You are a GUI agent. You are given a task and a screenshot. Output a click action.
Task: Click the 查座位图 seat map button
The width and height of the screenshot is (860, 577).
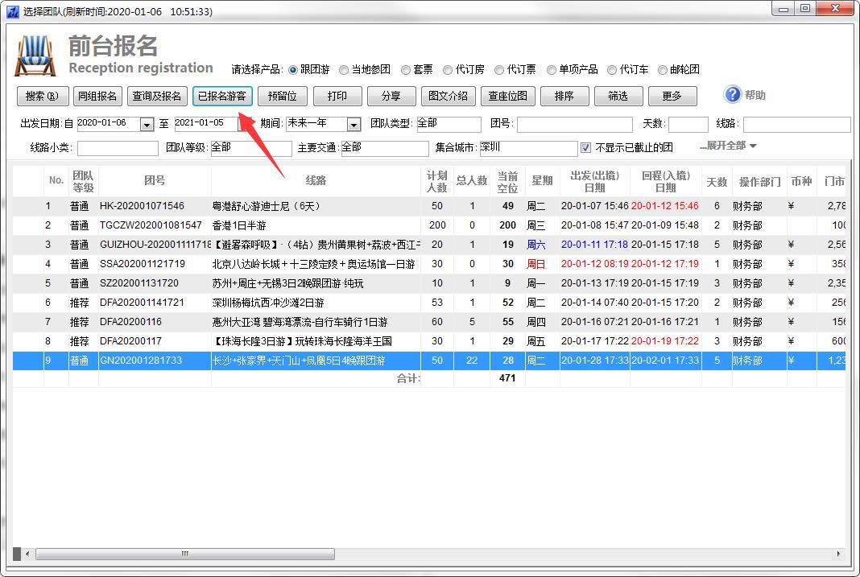pyautogui.click(x=508, y=96)
